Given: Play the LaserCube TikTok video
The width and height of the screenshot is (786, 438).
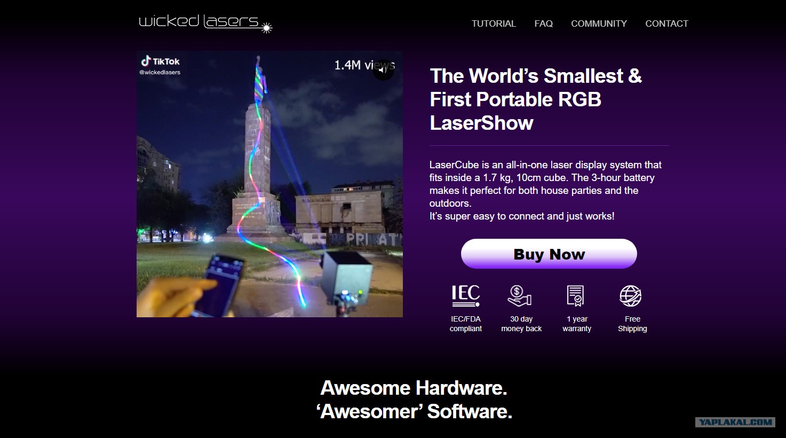Looking at the screenshot, I should coord(269,184).
